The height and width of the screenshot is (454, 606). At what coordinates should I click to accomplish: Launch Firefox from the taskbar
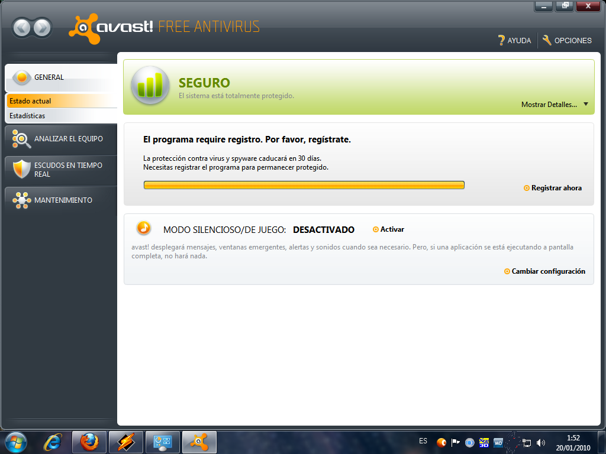click(x=89, y=442)
